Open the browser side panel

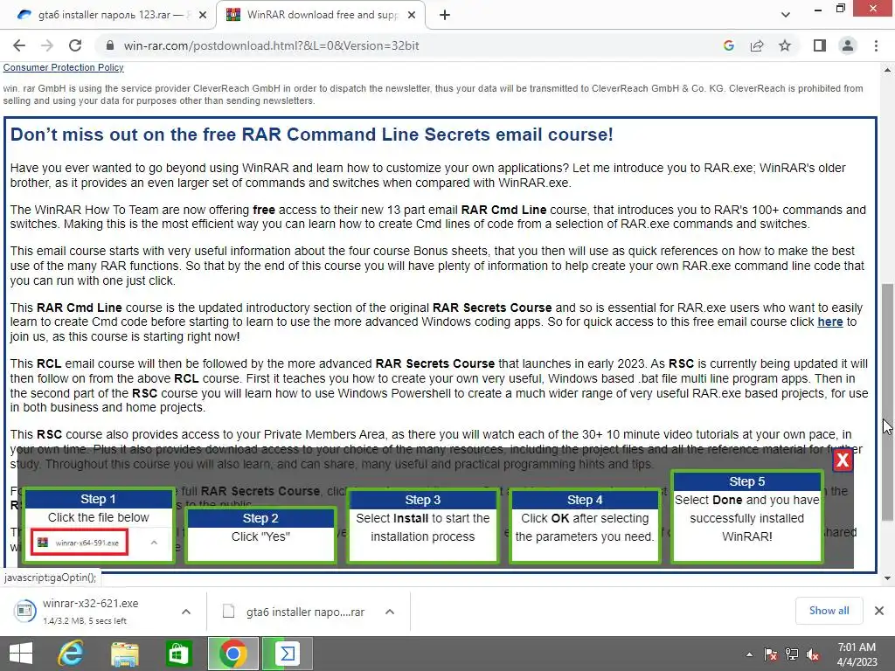[820, 45]
